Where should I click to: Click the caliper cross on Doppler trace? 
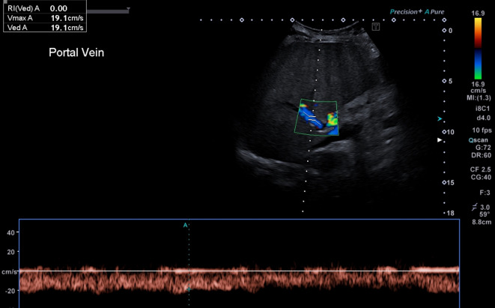189,289
